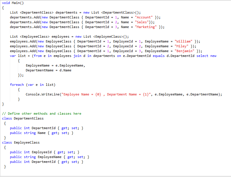Click "EmployeeId = 2" in Miley line

tap(127, 46)
